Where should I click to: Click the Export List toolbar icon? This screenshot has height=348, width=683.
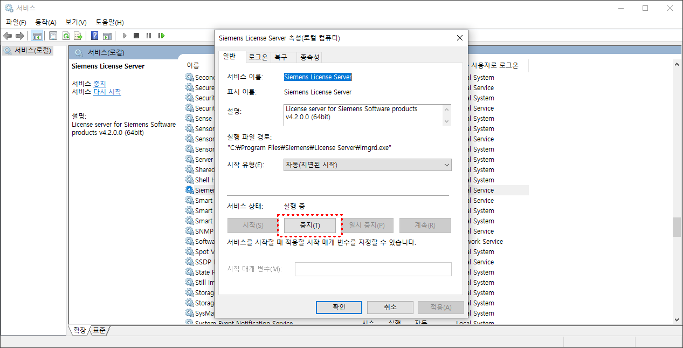(x=78, y=36)
